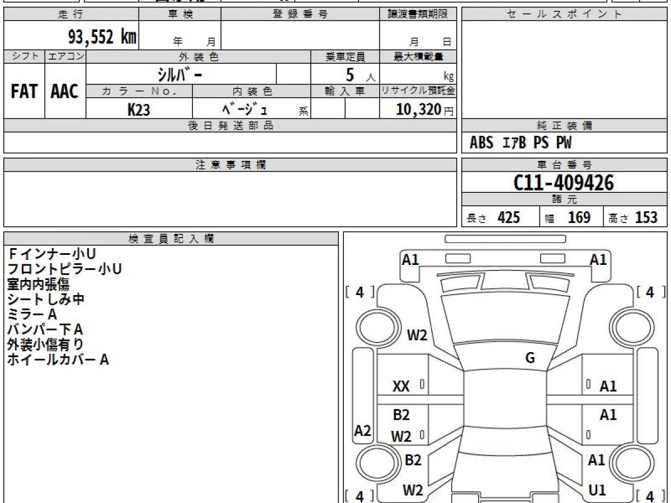The image size is (671, 503).
Task: Click the A1 mark at front-right bumper corner
Action: click(598, 259)
